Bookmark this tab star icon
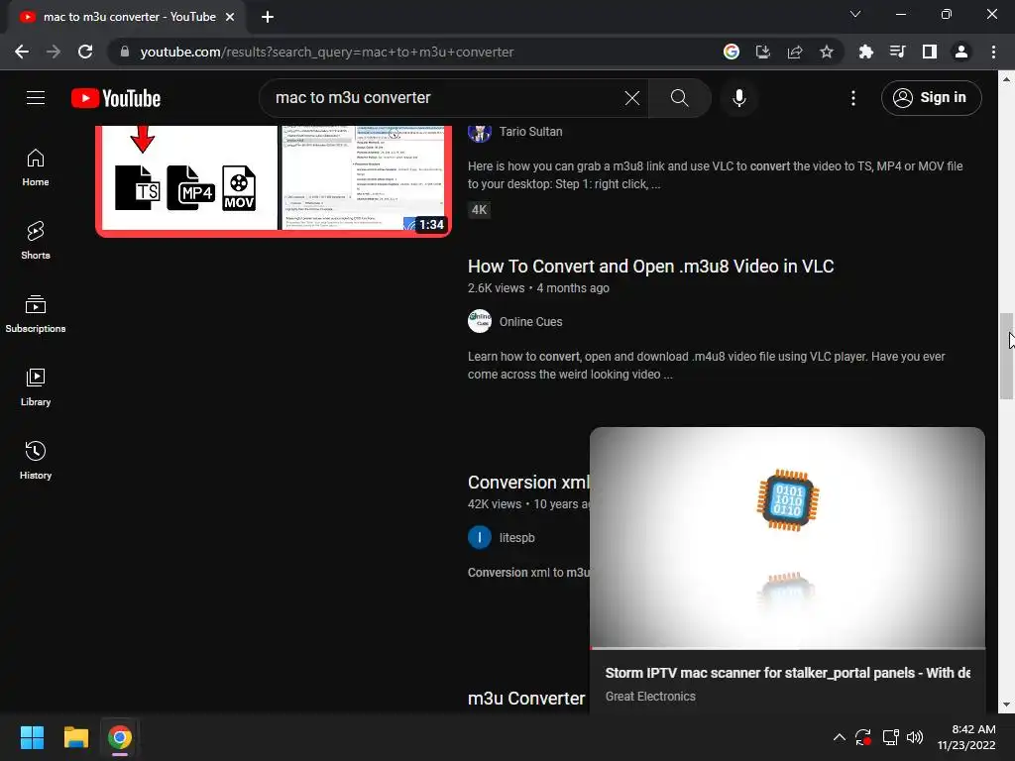1015x761 pixels. (826, 52)
